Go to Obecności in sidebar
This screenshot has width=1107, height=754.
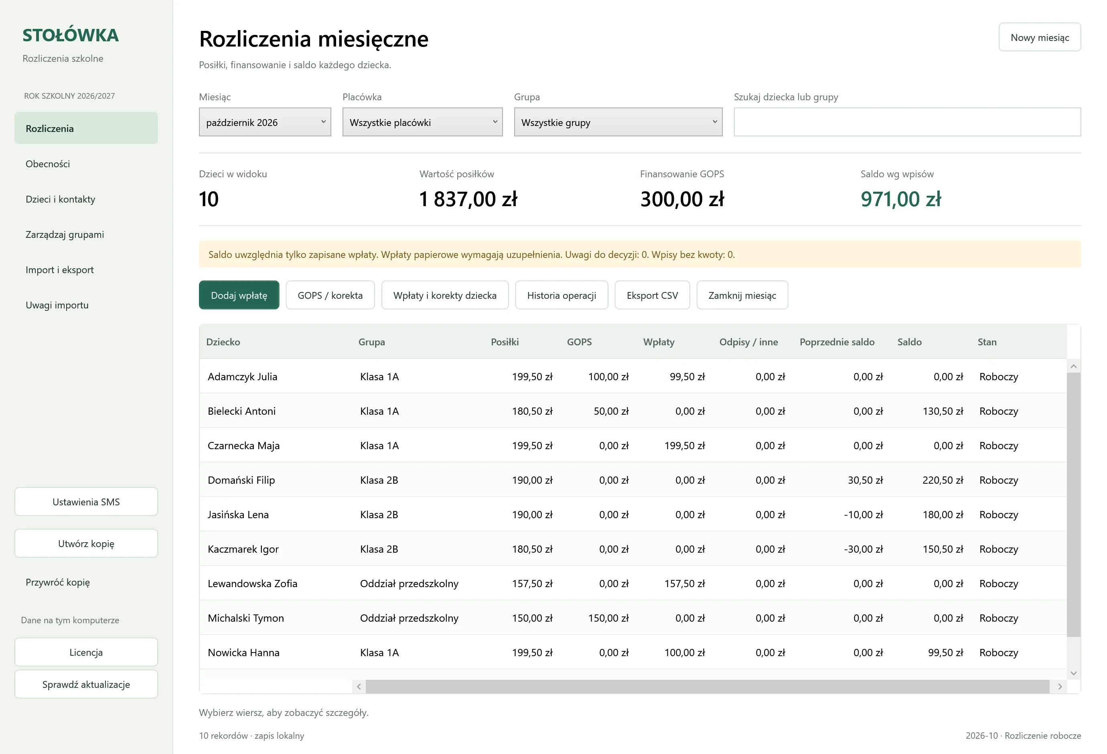click(86, 164)
